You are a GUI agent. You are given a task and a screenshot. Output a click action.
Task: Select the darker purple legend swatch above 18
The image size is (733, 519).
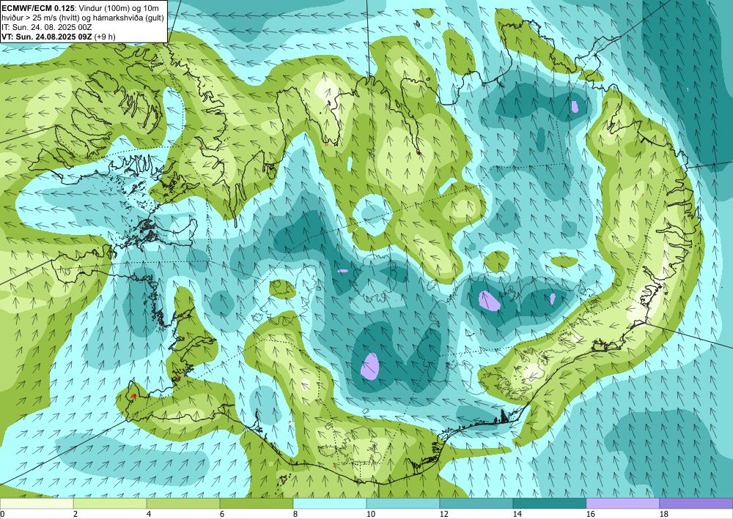(x=696, y=504)
